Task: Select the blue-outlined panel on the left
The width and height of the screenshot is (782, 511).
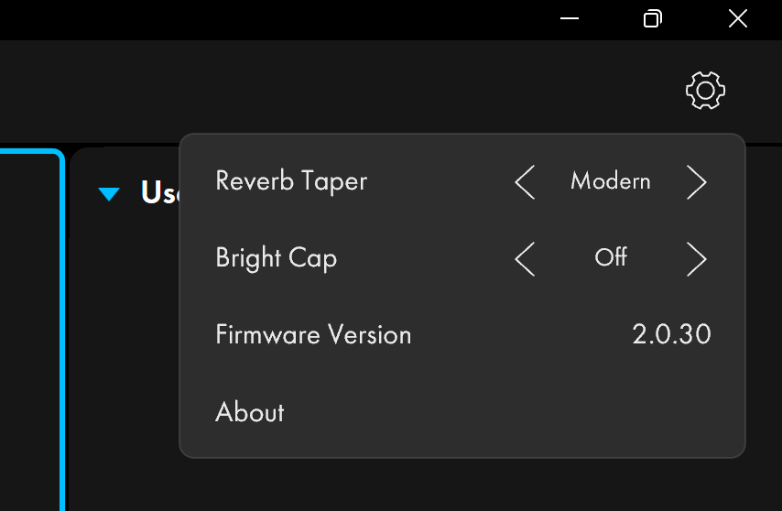Action: coord(32,330)
